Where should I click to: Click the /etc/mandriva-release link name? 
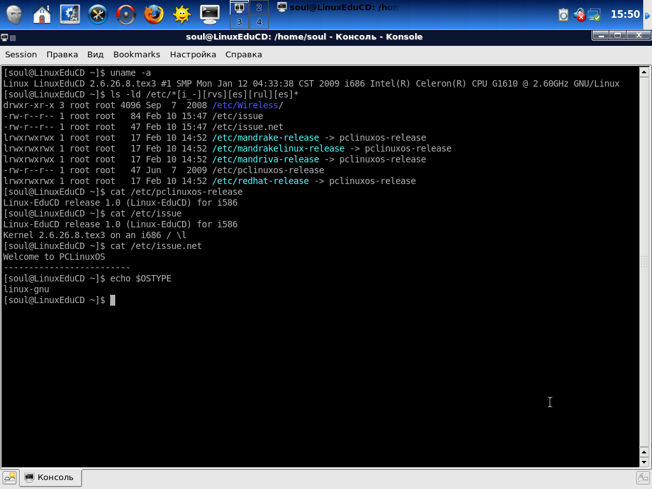coord(266,159)
